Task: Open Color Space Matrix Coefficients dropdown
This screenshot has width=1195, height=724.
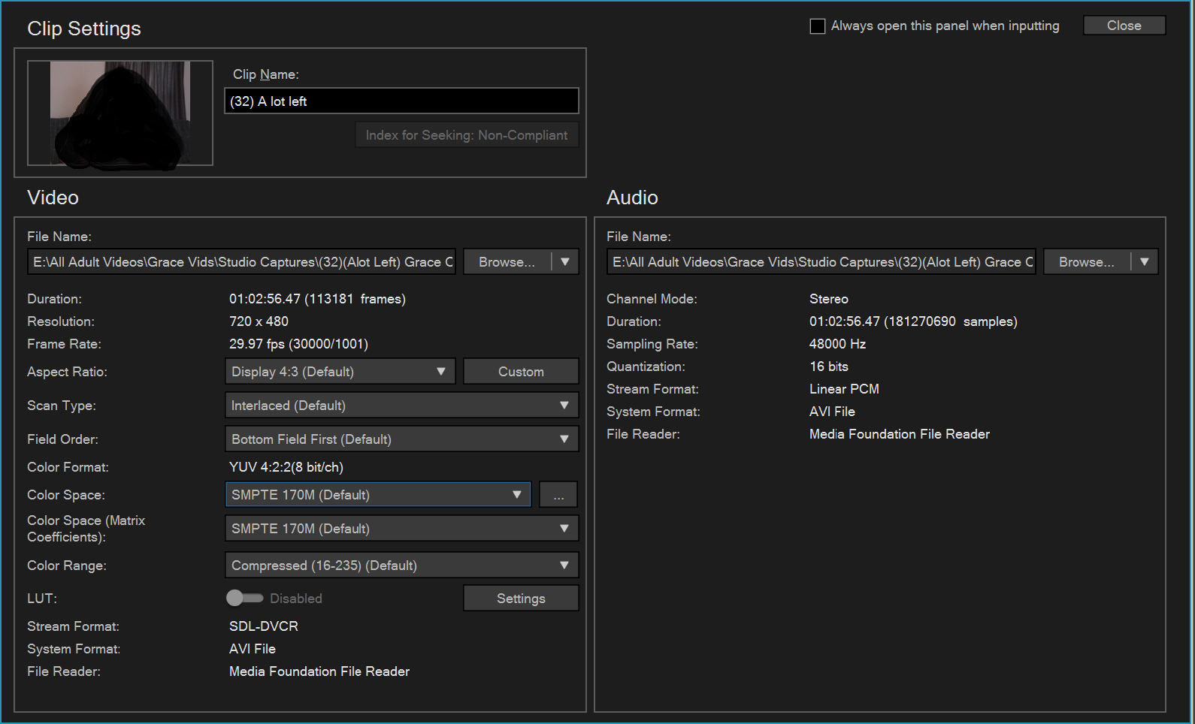Action: [401, 529]
